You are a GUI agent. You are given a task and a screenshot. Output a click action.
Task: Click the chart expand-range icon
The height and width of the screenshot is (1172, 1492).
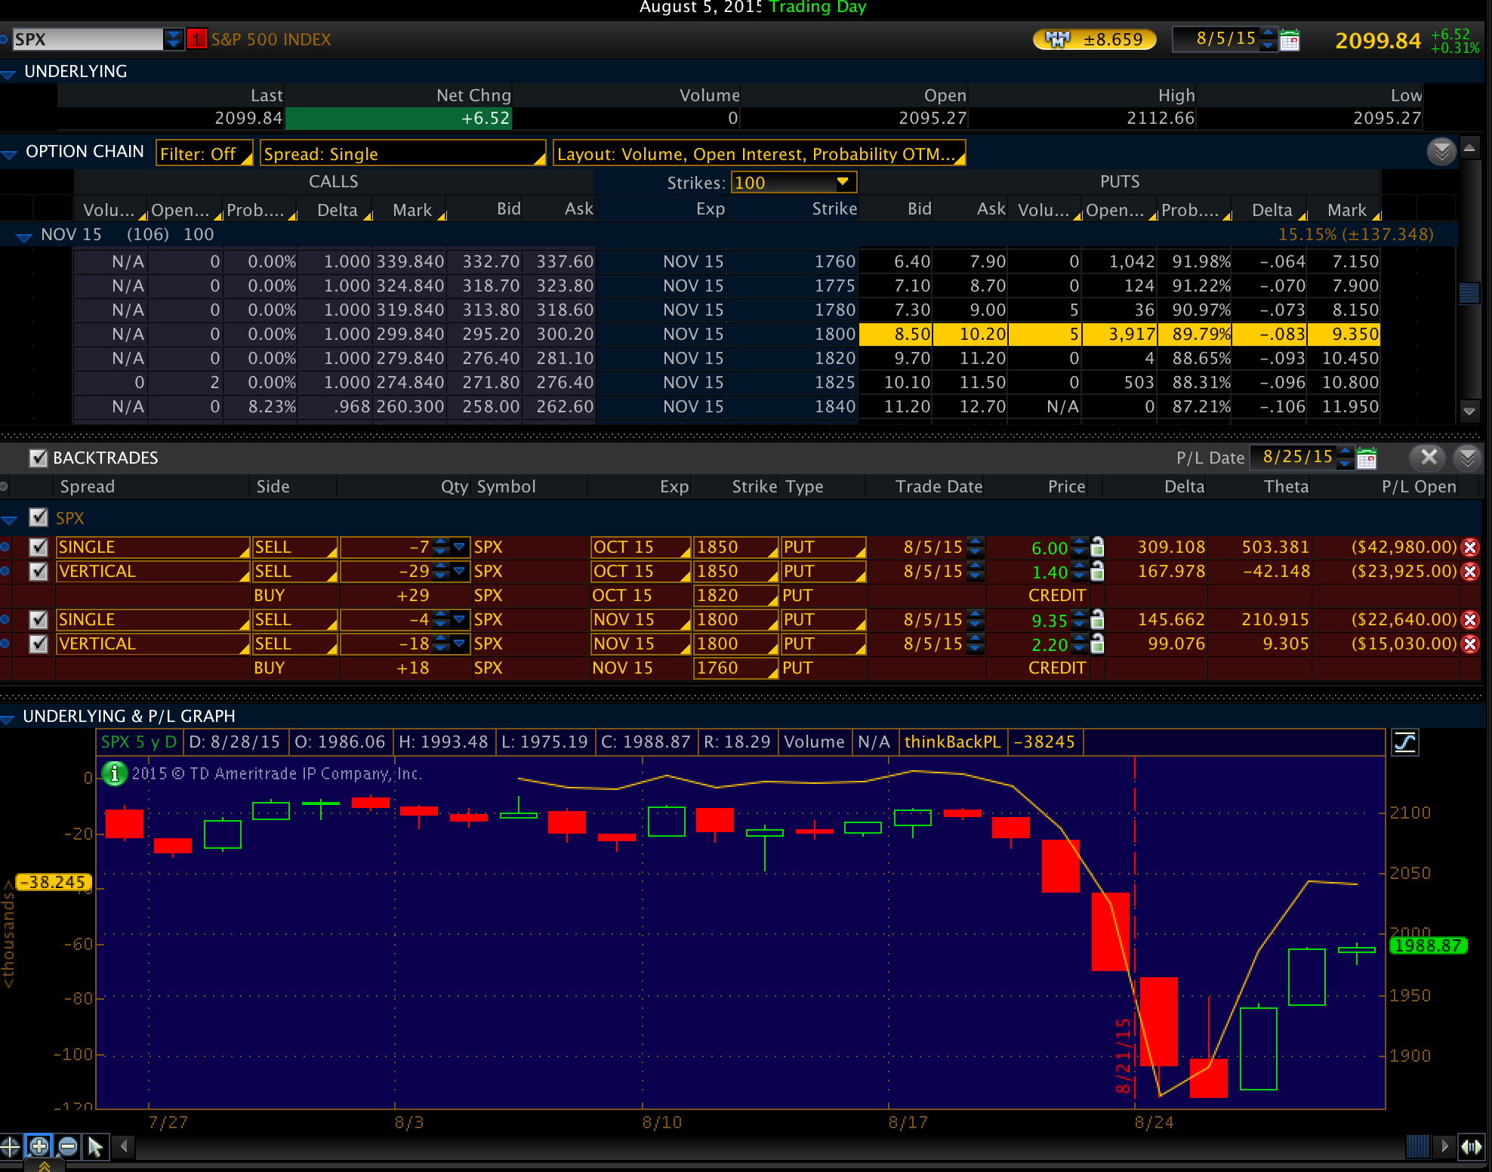[1471, 1147]
